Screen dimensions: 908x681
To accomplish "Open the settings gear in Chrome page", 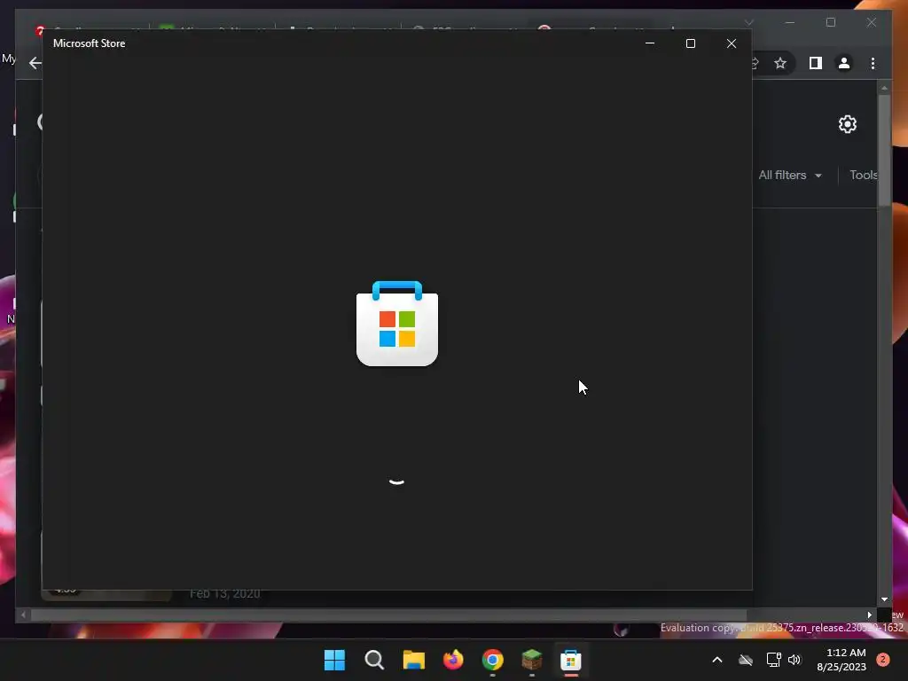I will (x=847, y=124).
